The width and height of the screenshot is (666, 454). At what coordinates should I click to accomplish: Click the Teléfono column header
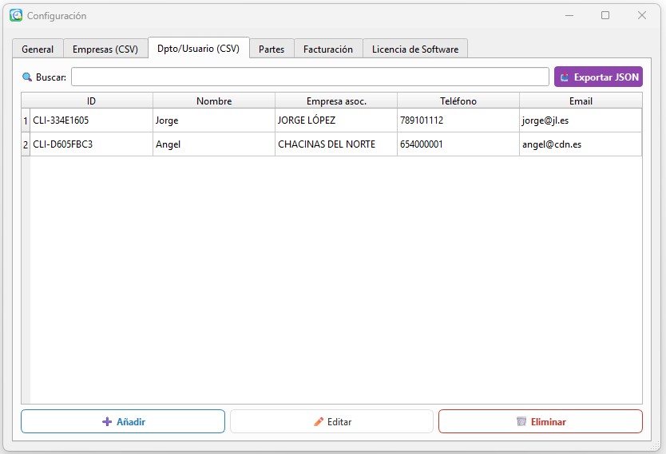458,101
